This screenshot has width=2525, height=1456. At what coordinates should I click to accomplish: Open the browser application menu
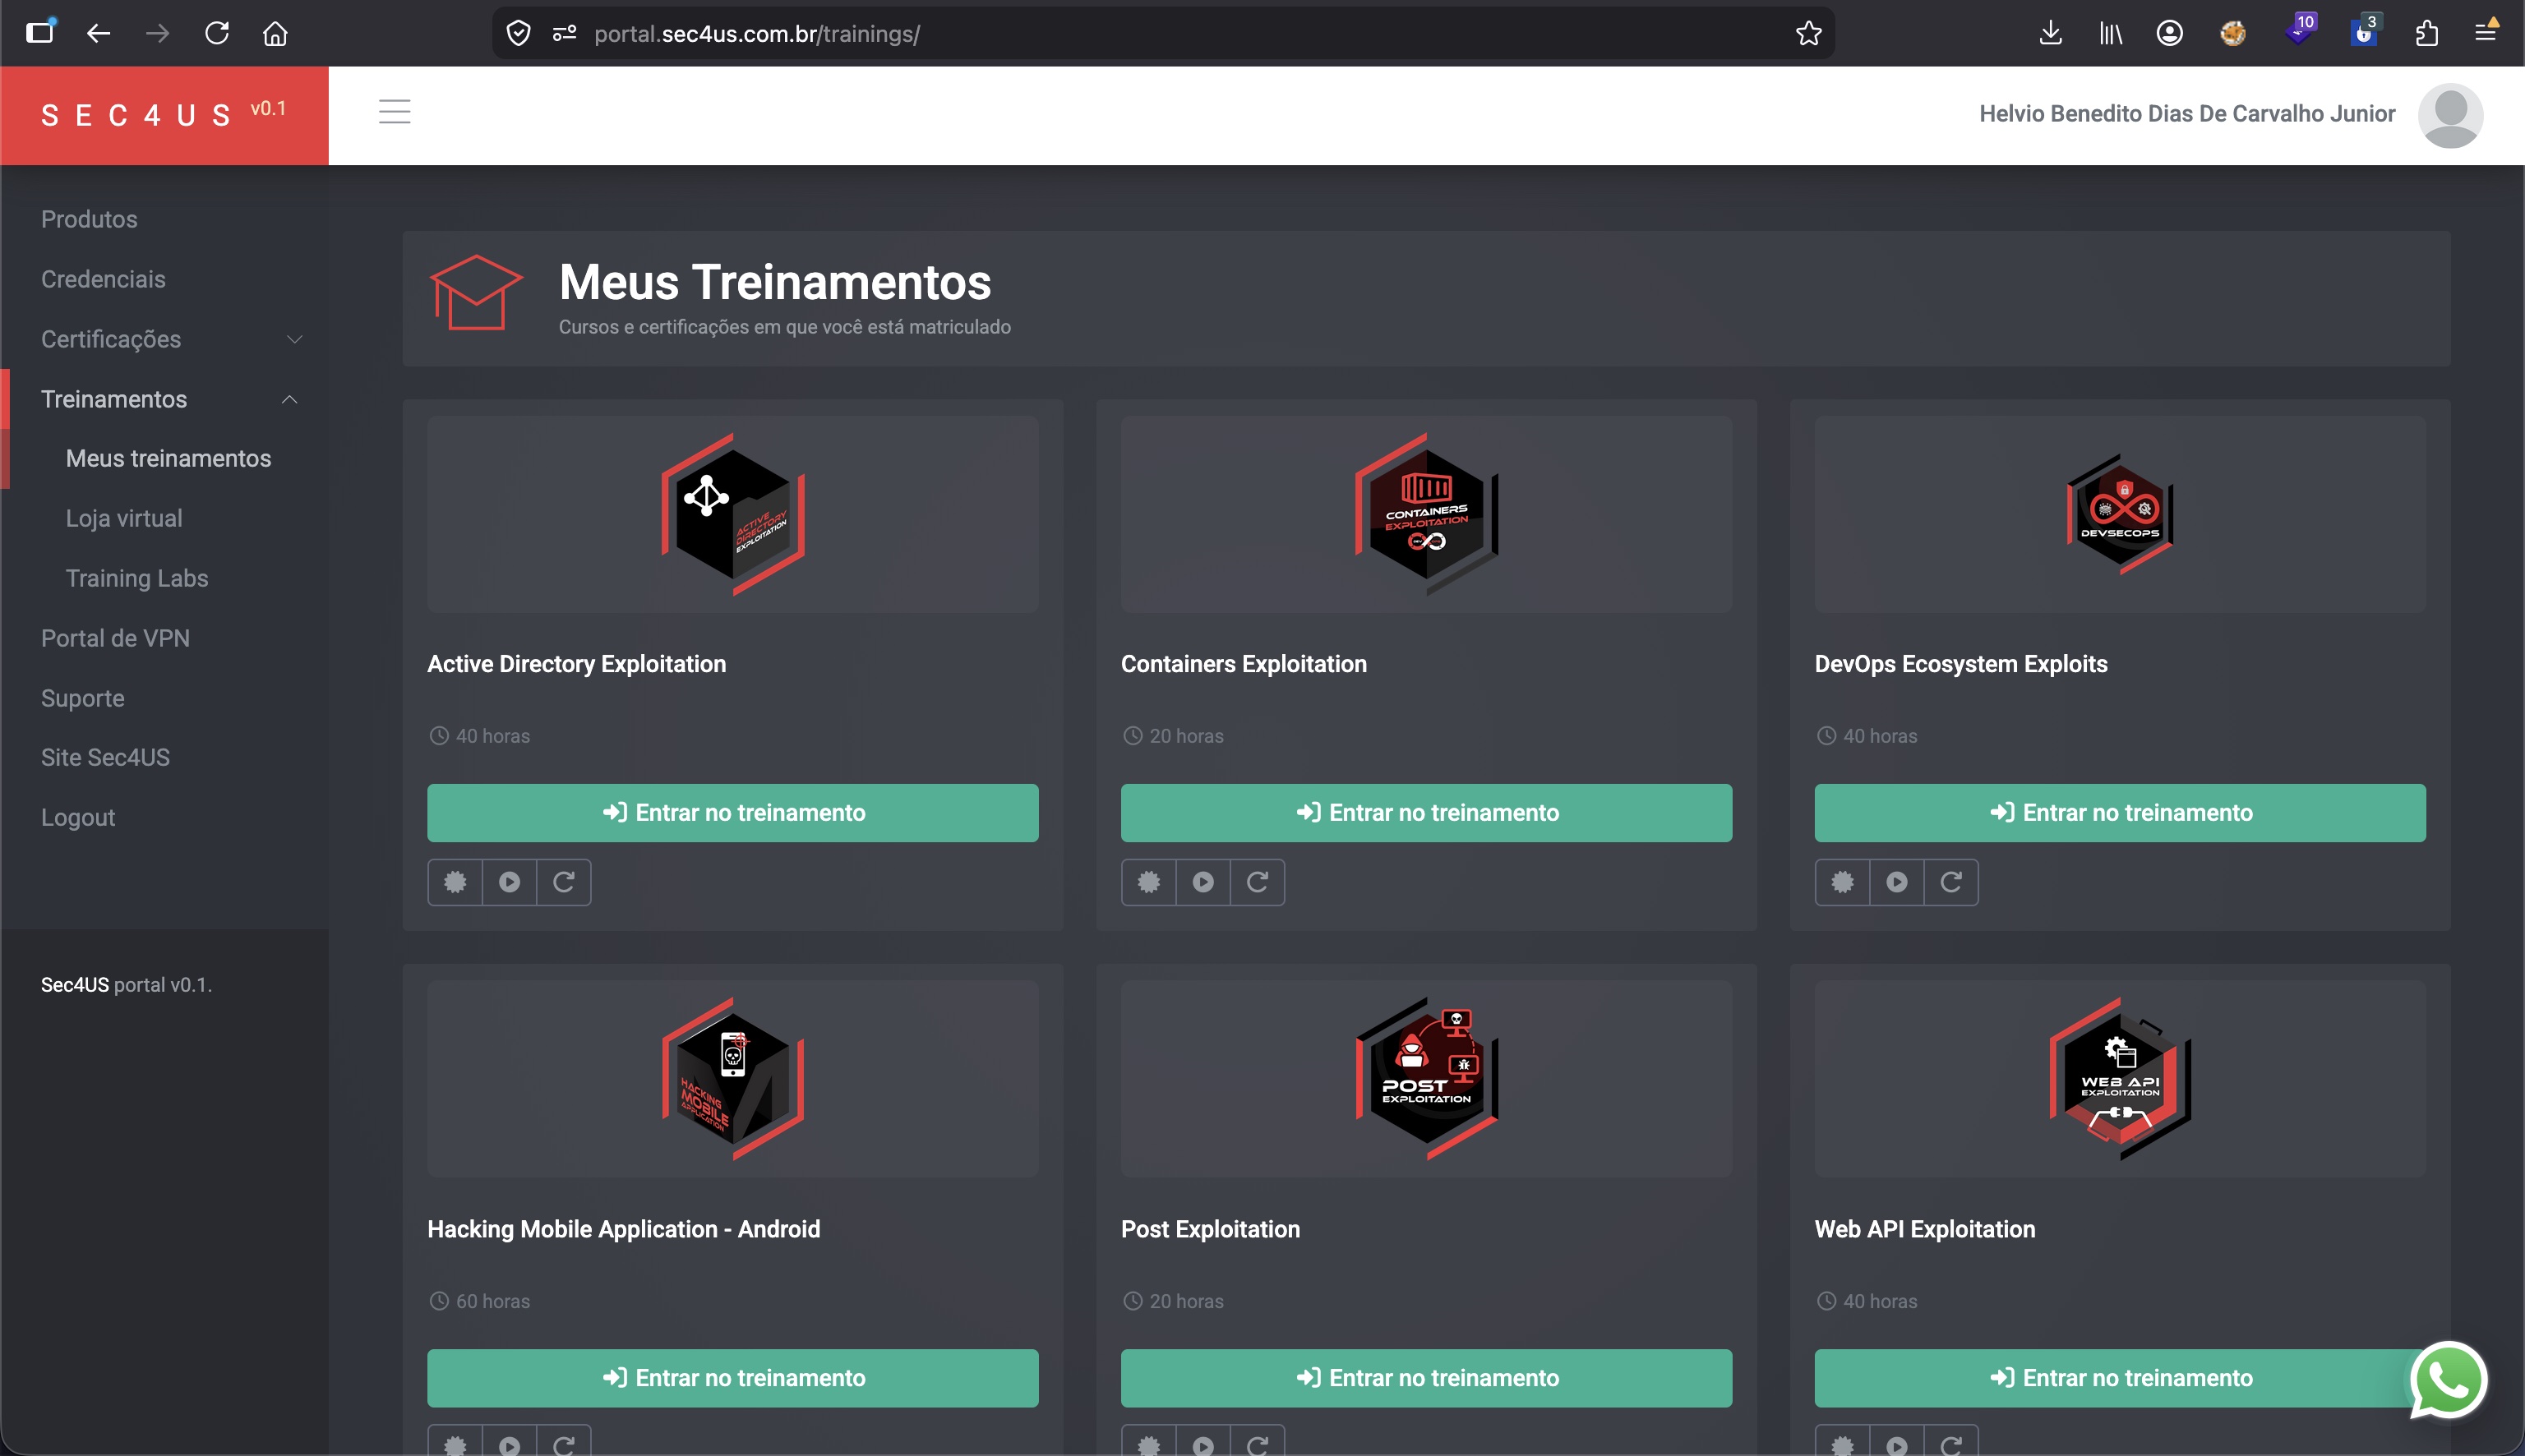click(2486, 33)
